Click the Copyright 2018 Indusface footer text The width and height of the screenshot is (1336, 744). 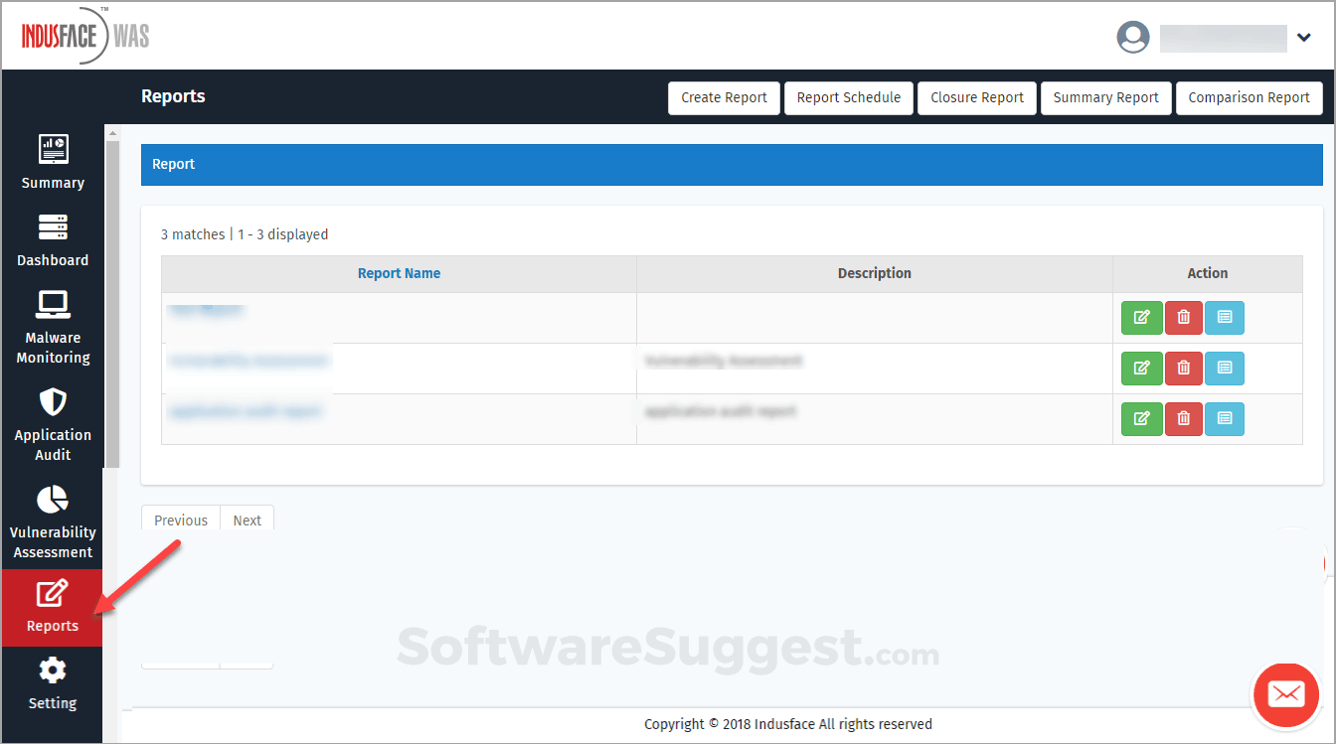click(x=788, y=724)
